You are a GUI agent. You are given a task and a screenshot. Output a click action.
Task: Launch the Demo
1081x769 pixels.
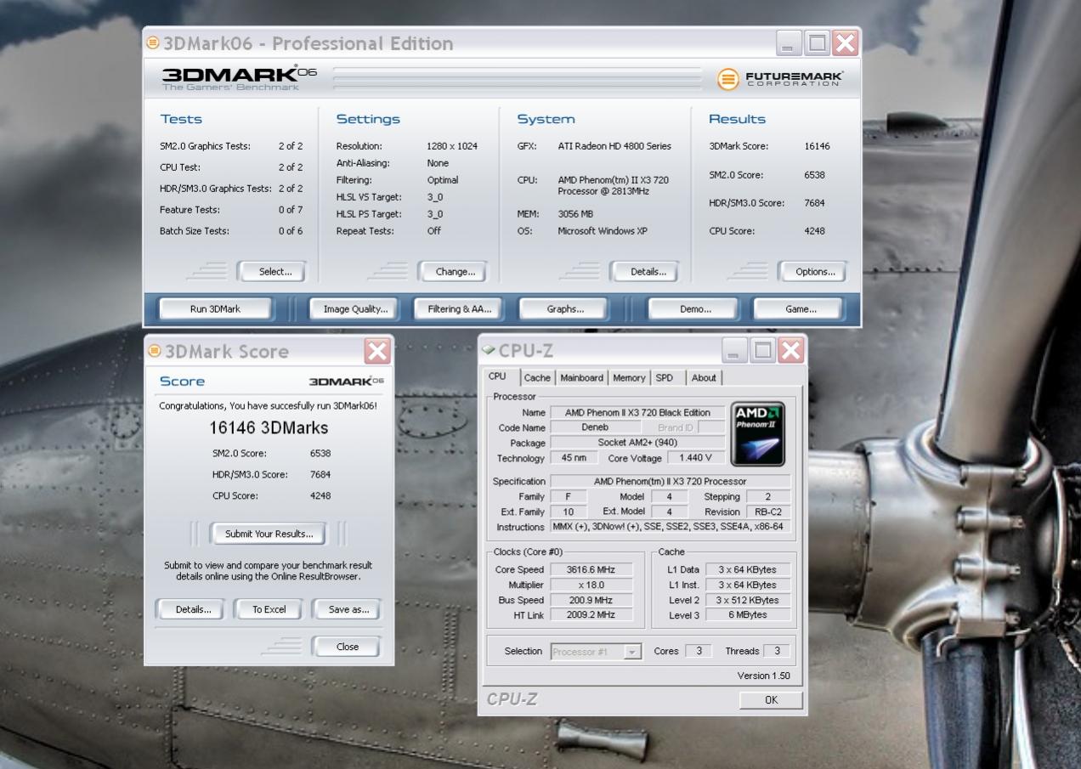(694, 309)
